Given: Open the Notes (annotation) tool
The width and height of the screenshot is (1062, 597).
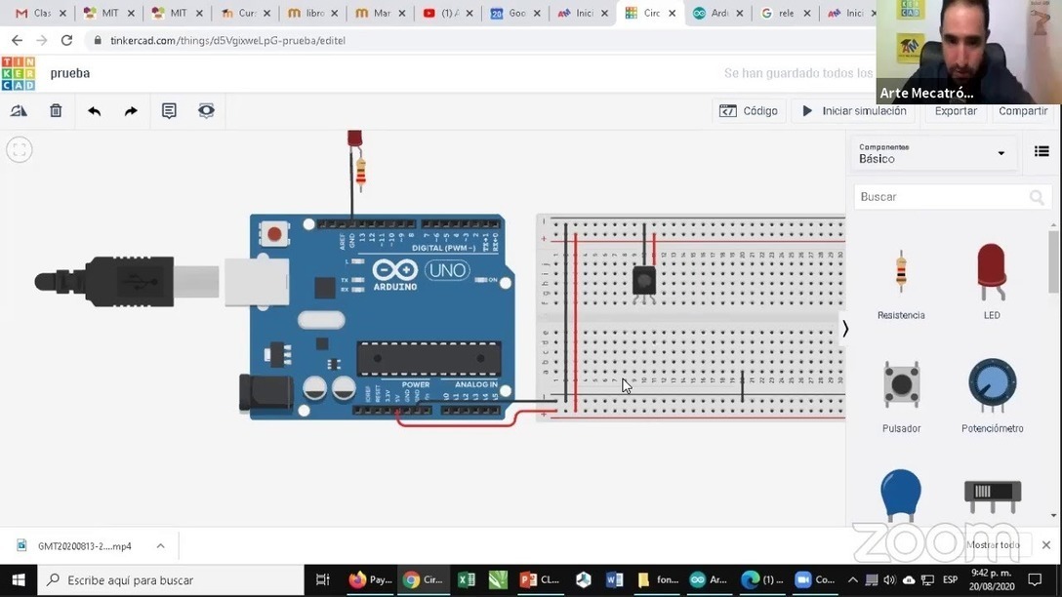Looking at the screenshot, I should [168, 110].
